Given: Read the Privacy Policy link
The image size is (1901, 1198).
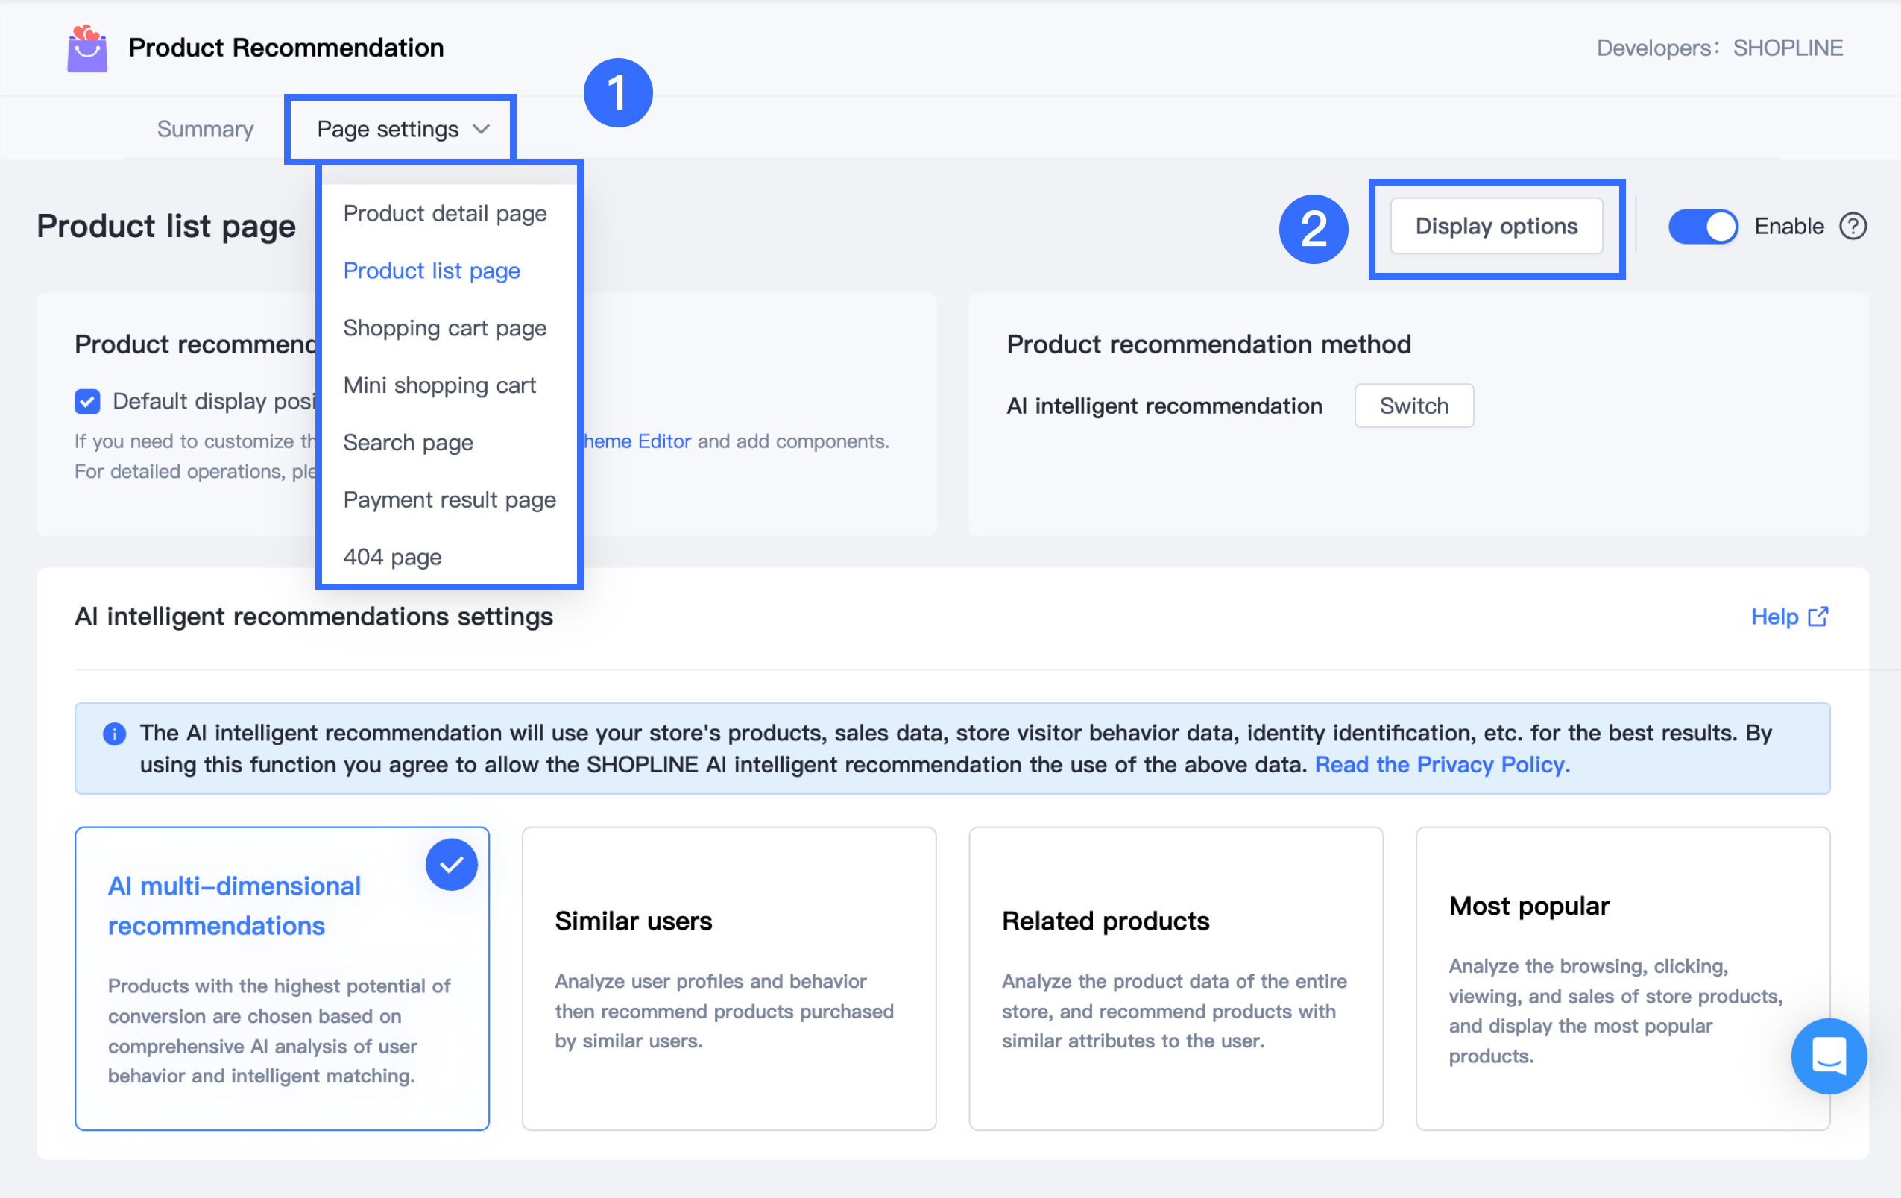Looking at the screenshot, I should [1442, 765].
